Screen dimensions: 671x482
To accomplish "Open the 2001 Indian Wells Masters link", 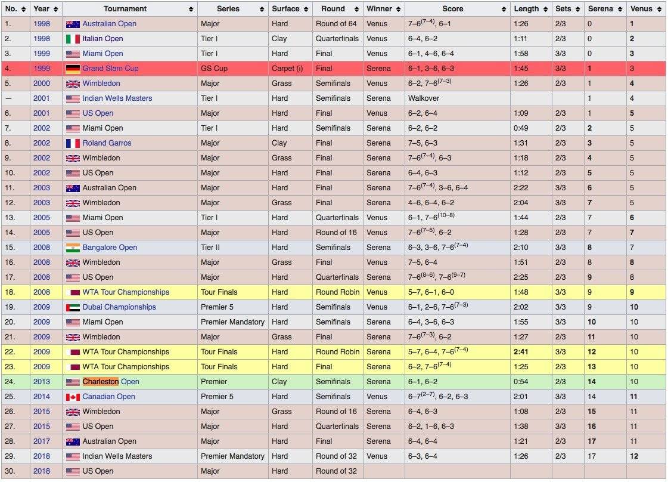I will point(117,98).
